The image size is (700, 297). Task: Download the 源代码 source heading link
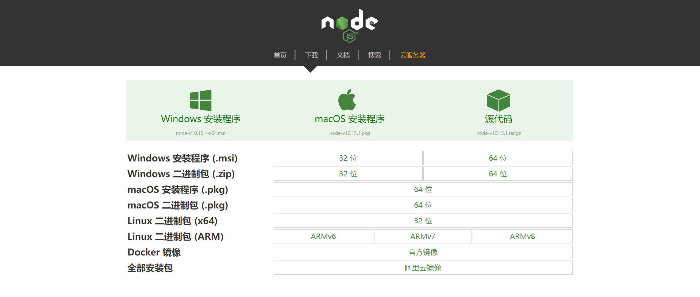[499, 119]
